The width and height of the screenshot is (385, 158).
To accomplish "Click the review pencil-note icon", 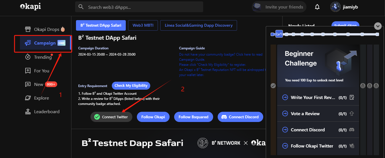I will point(352,97).
